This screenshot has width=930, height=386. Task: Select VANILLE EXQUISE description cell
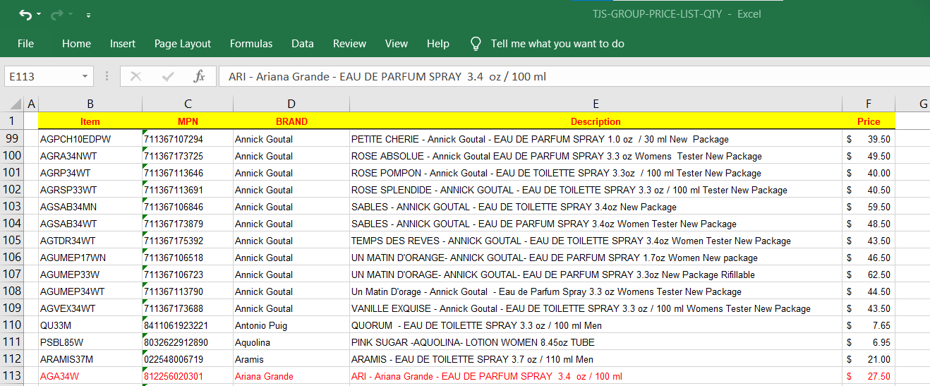point(596,308)
